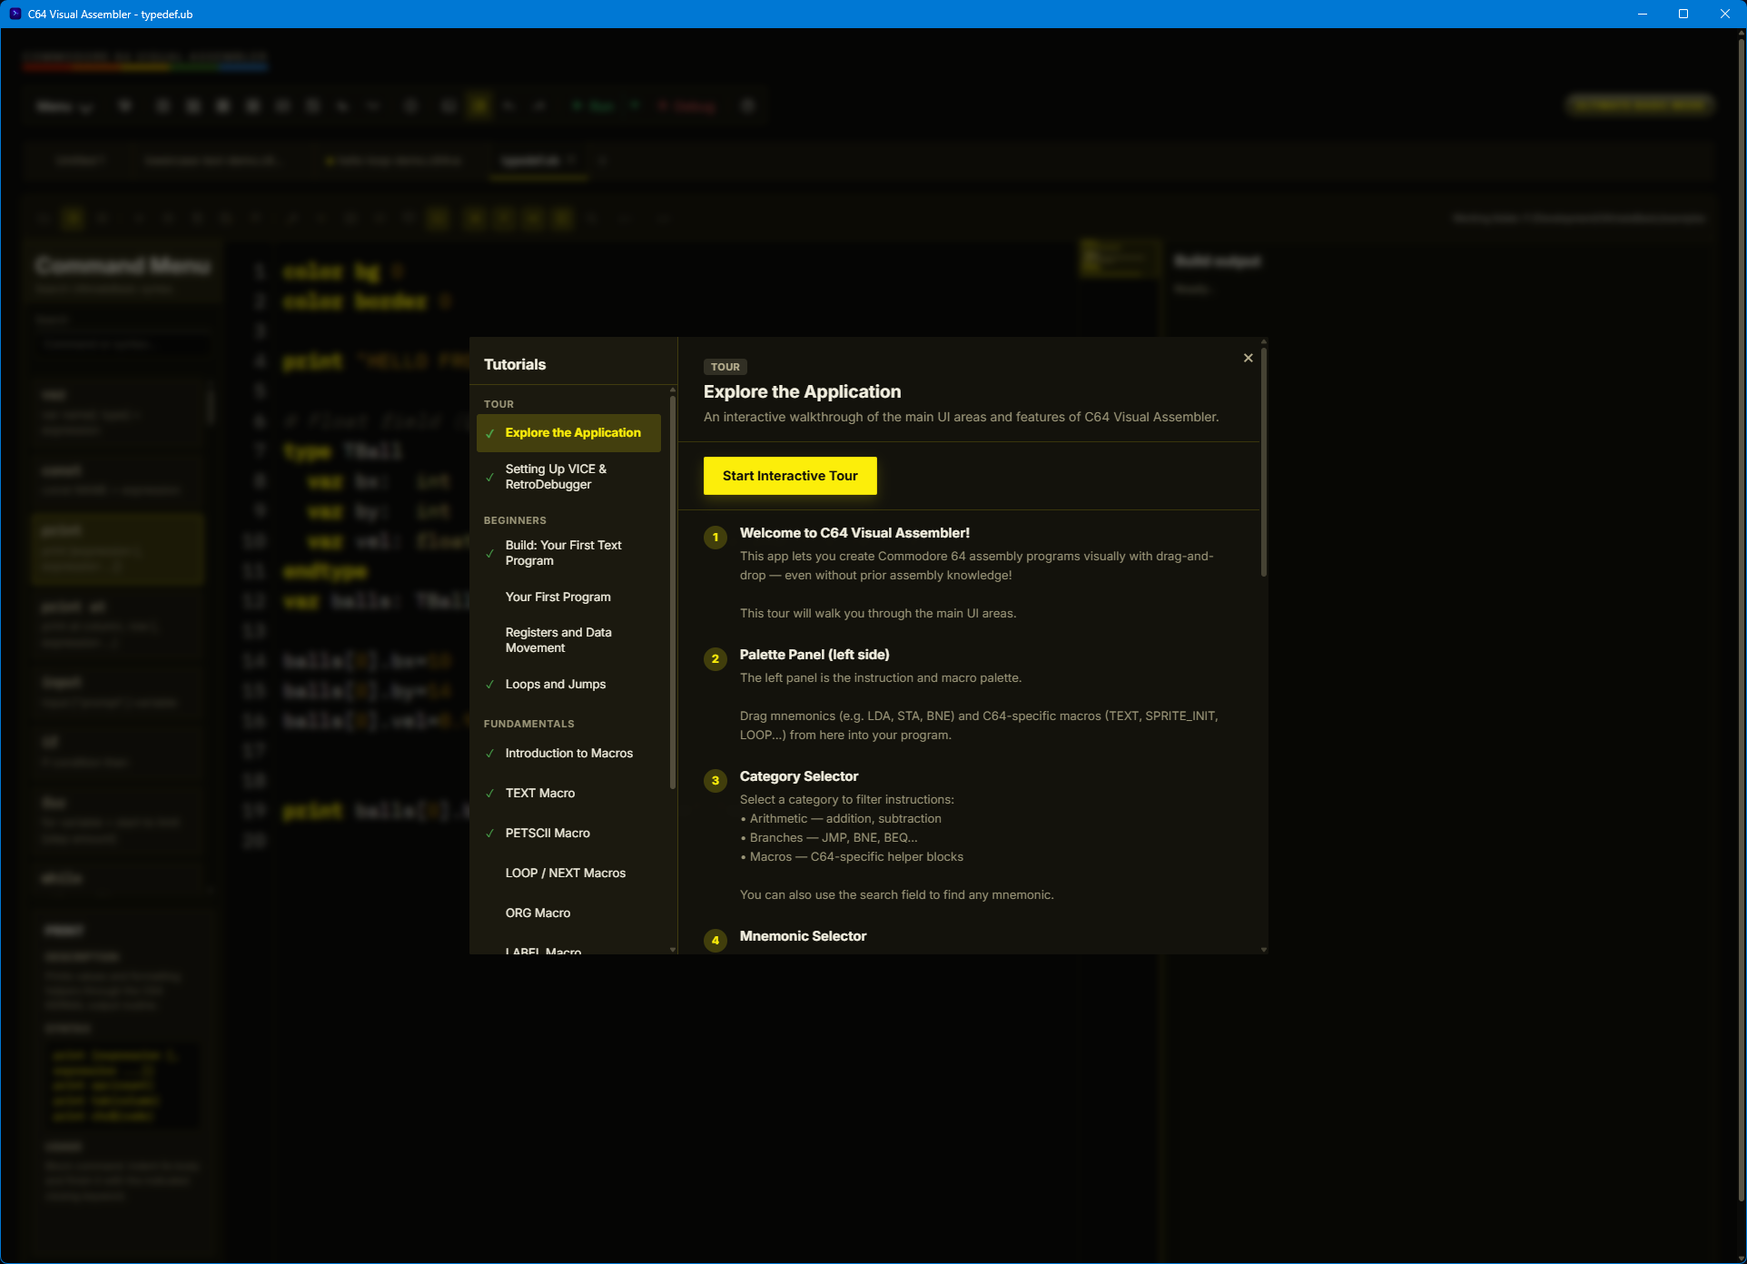1747x1264 pixels.
Task: Click the "Explore the Application" heading in the content pane
Action: 803,391
